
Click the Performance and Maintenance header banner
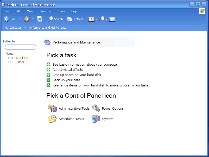pyautogui.click(x=88, y=42)
